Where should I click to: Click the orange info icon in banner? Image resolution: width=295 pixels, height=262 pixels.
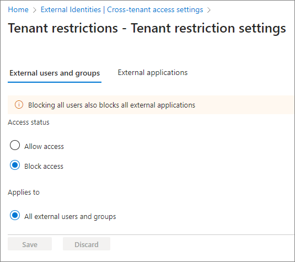[19, 105]
